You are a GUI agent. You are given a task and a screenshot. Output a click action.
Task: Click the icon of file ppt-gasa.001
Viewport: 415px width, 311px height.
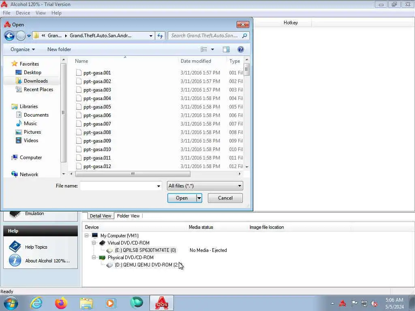coord(79,73)
